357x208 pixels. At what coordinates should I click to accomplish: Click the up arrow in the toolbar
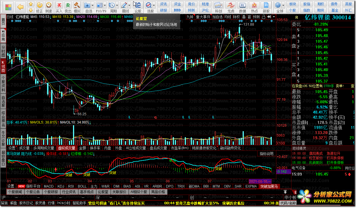click(x=31, y=4)
